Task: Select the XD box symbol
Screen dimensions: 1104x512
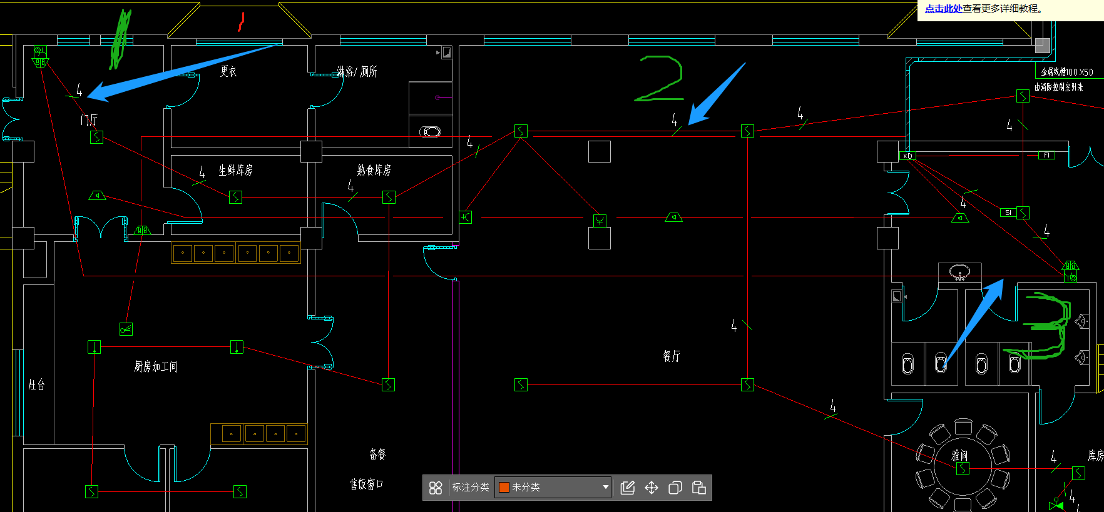Action: [907, 156]
